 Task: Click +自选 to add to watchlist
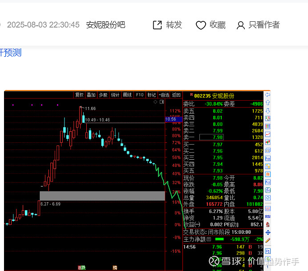point(164,95)
